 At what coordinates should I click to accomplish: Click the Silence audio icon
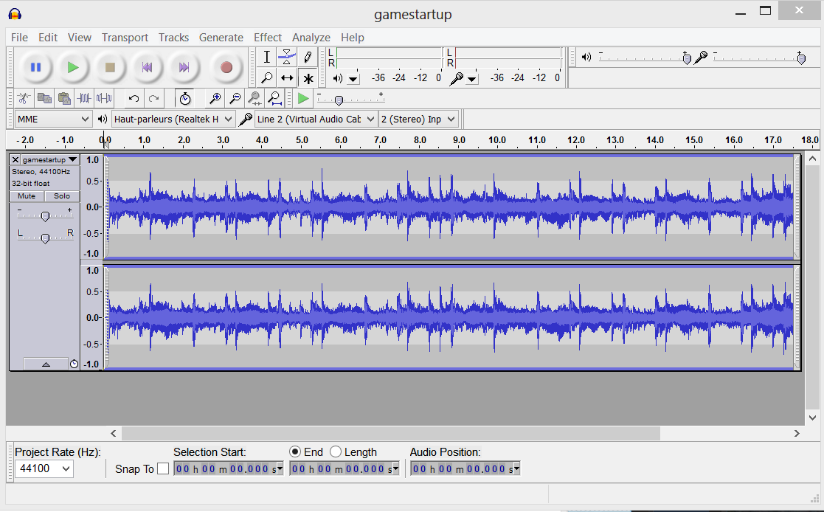(104, 98)
